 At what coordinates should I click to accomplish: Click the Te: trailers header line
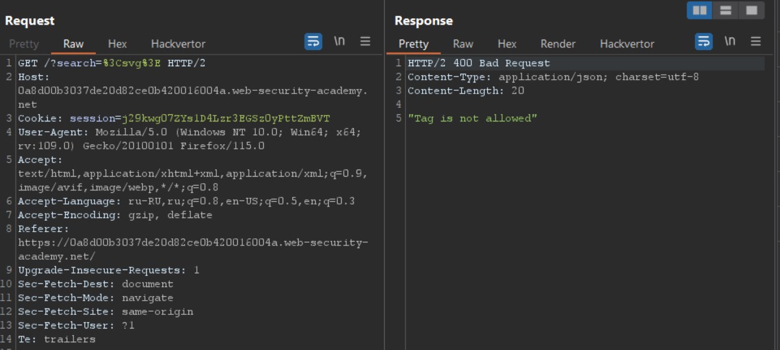tap(57, 339)
